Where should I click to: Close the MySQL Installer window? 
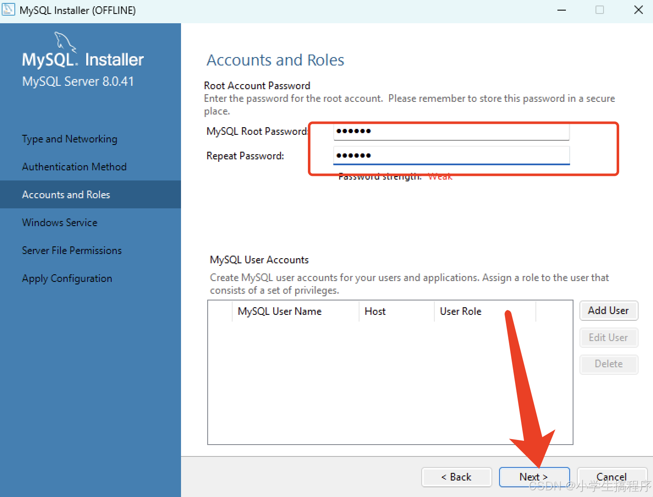(638, 10)
